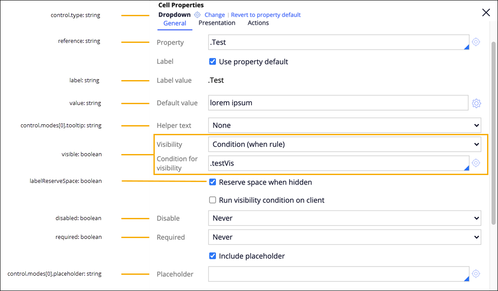Uncheck Reserve space when hidden
This screenshot has height=291, width=498.
pyautogui.click(x=212, y=182)
